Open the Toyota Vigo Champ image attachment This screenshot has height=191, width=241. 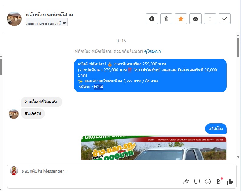coord(154,148)
